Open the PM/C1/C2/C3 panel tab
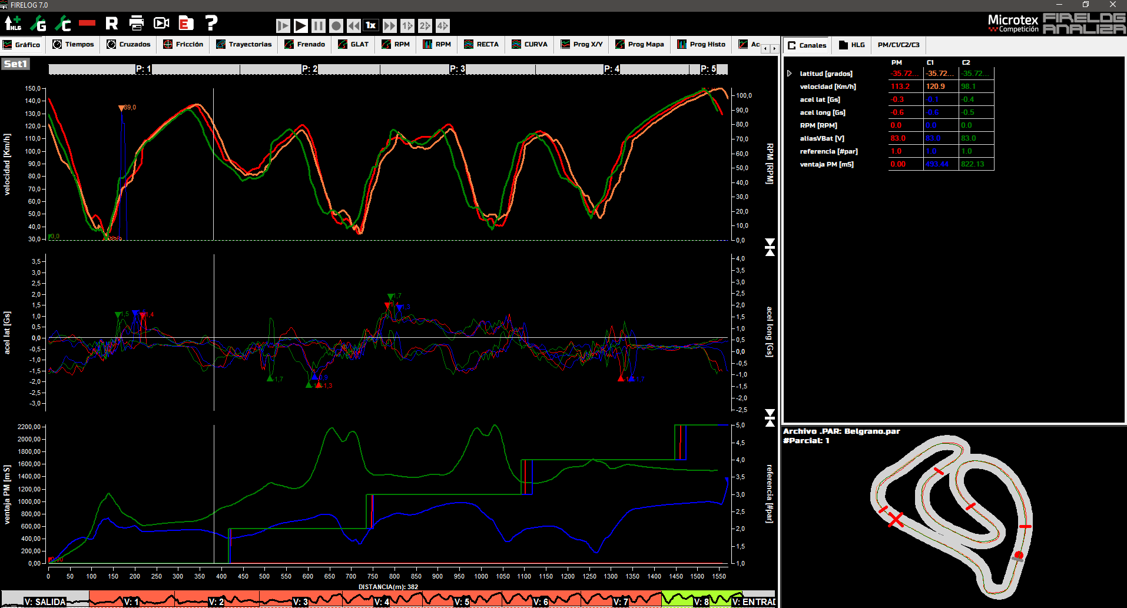Viewport: 1127px width, 608px height. pos(899,45)
